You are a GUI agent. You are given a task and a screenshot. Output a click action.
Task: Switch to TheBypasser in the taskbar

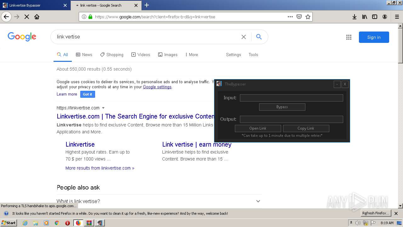100,223
